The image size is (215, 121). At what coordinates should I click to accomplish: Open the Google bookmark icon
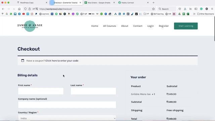click(7, 14)
